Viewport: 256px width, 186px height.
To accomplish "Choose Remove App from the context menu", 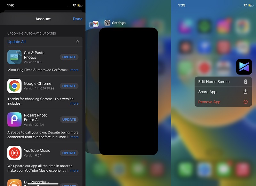I will coord(223,102).
